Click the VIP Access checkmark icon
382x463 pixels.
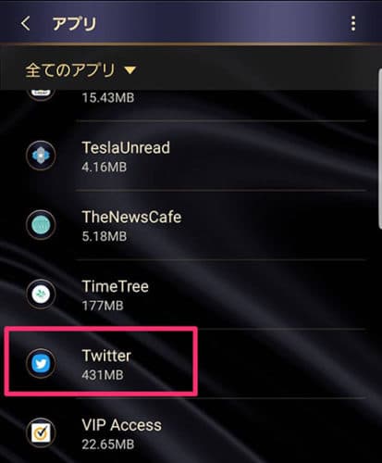click(41, 432)
